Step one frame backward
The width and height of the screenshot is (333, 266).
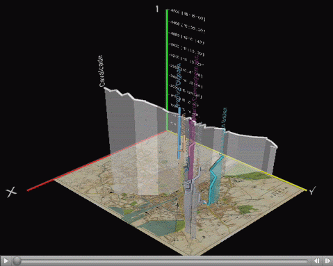click(x=316, y=261)
